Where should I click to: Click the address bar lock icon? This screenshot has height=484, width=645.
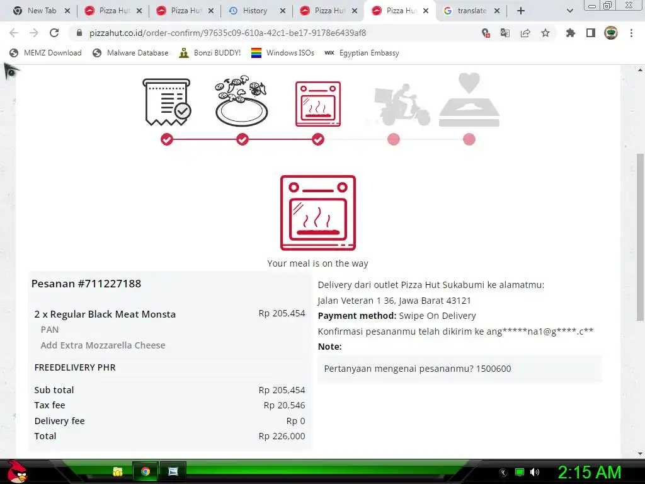[79, 33]
